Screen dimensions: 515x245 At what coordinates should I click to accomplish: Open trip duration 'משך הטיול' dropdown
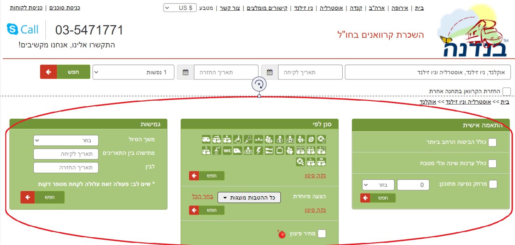click(66, 141)
